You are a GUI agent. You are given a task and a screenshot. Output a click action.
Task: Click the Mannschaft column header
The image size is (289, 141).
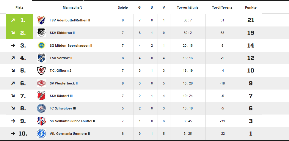(72, 7)
